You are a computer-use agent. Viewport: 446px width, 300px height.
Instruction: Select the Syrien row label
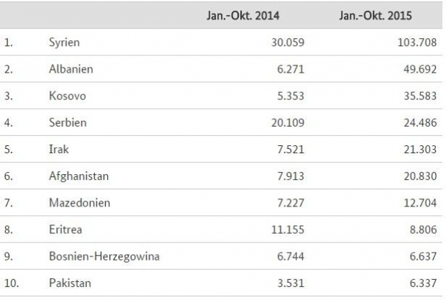[64, 42]
